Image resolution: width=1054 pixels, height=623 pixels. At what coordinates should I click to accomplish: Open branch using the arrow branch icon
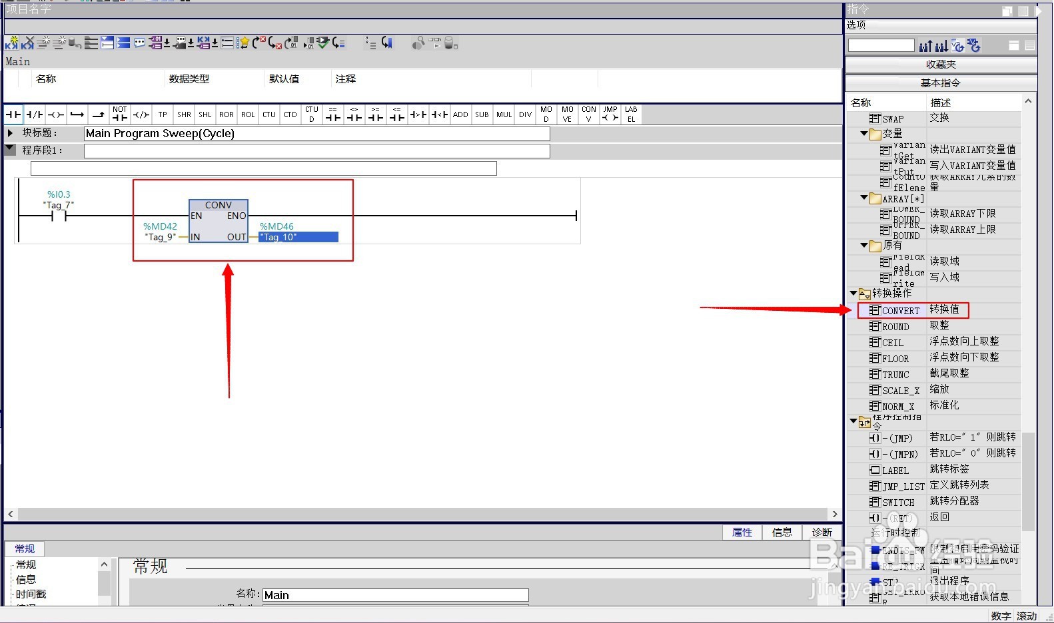tap(77, 114)
